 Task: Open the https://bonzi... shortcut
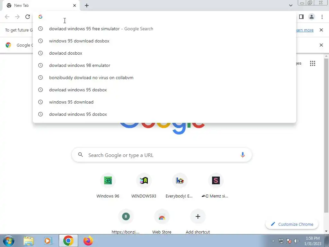(x=126, y=222)
